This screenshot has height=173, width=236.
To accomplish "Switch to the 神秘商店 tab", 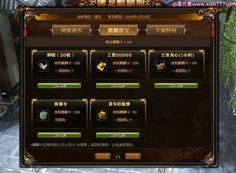I will point(71,30).
